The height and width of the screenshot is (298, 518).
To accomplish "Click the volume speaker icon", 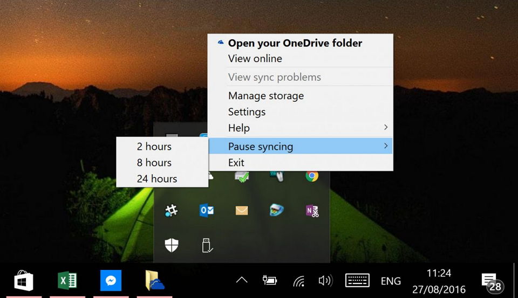I will [325, 281].
